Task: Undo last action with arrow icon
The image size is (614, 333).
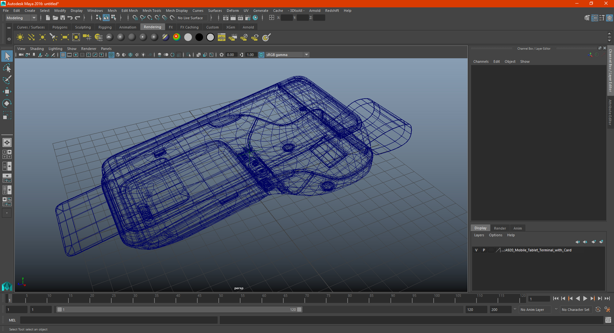Action: [70, 18]
